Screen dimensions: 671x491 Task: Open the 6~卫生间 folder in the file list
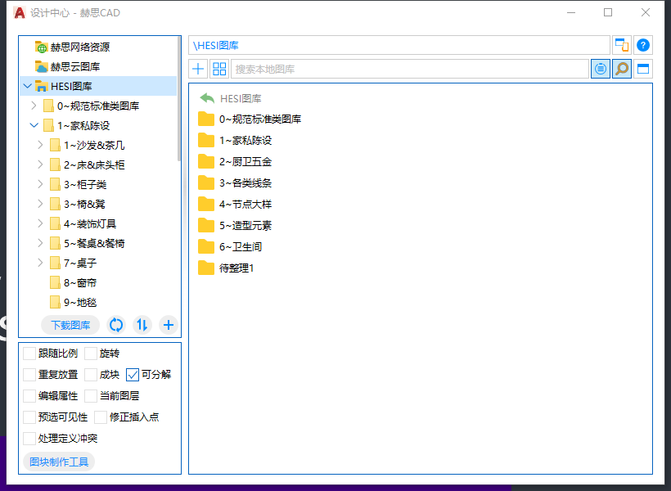click(230, 246)
